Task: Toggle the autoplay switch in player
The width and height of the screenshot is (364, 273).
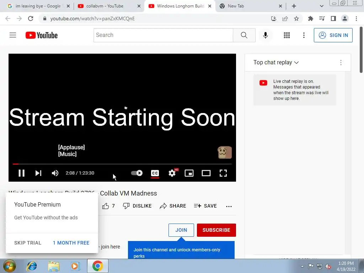Action: [x=137, y=173]
